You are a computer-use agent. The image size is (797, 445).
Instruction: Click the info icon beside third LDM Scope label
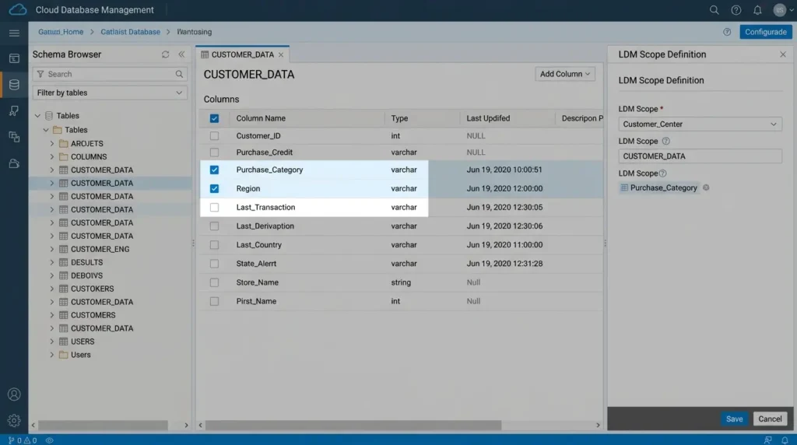pyautogui.click(x=662, y=173)
